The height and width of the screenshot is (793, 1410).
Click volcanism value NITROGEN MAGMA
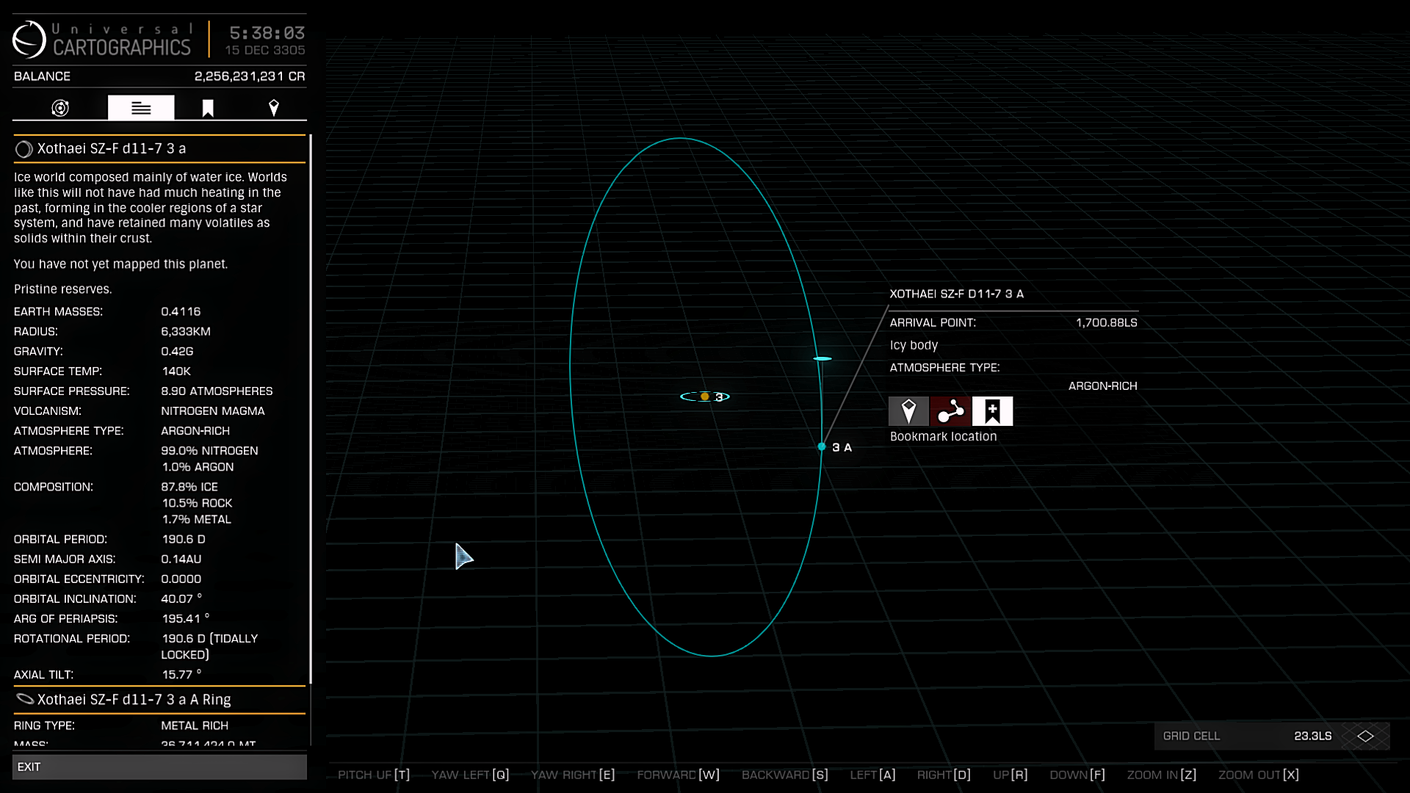click(213, 411)
